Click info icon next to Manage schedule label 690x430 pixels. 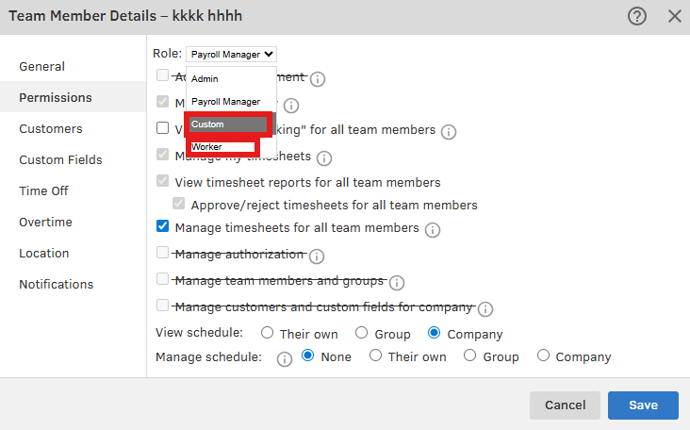click(x=284, y=358)
